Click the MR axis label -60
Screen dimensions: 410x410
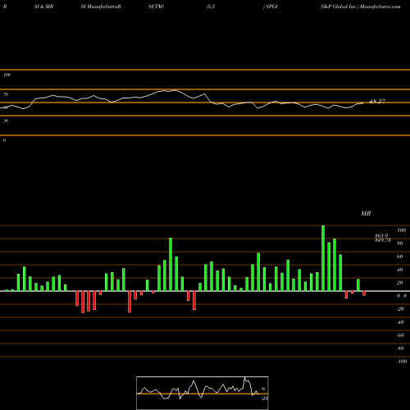400,335
